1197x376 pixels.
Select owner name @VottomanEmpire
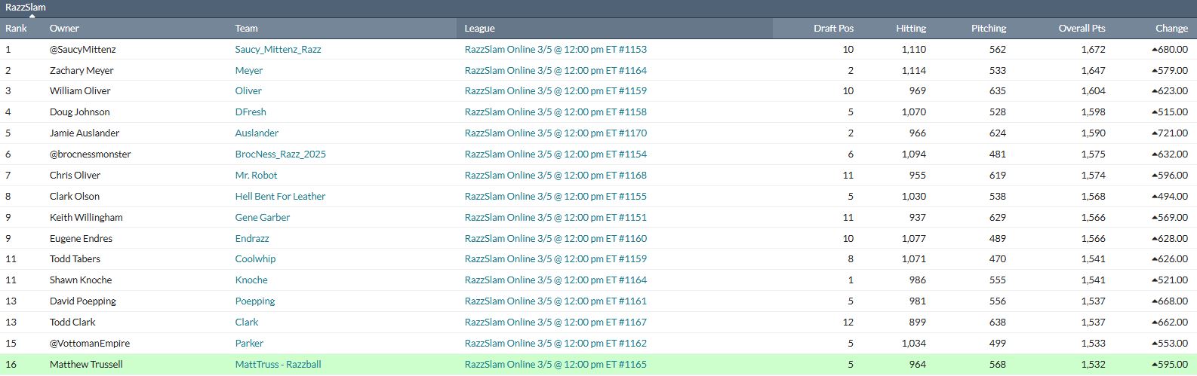pyautogui.click(x=90, y=343)
